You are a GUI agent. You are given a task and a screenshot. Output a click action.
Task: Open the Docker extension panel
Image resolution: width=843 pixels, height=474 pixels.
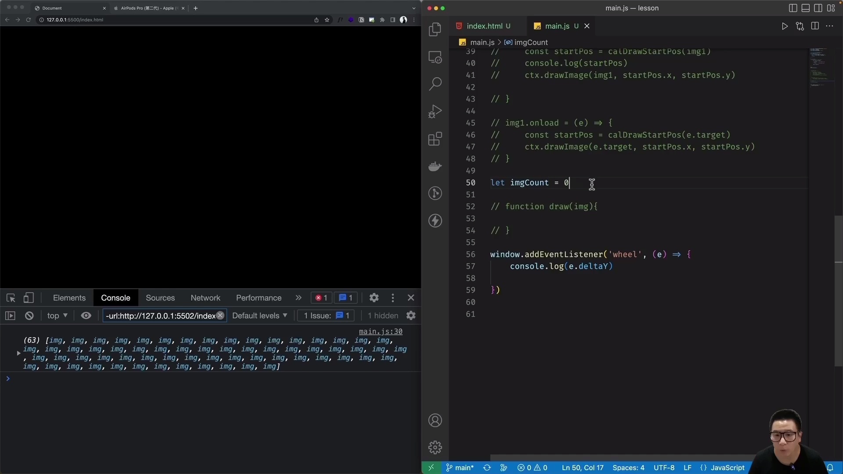tap(435, 166)
